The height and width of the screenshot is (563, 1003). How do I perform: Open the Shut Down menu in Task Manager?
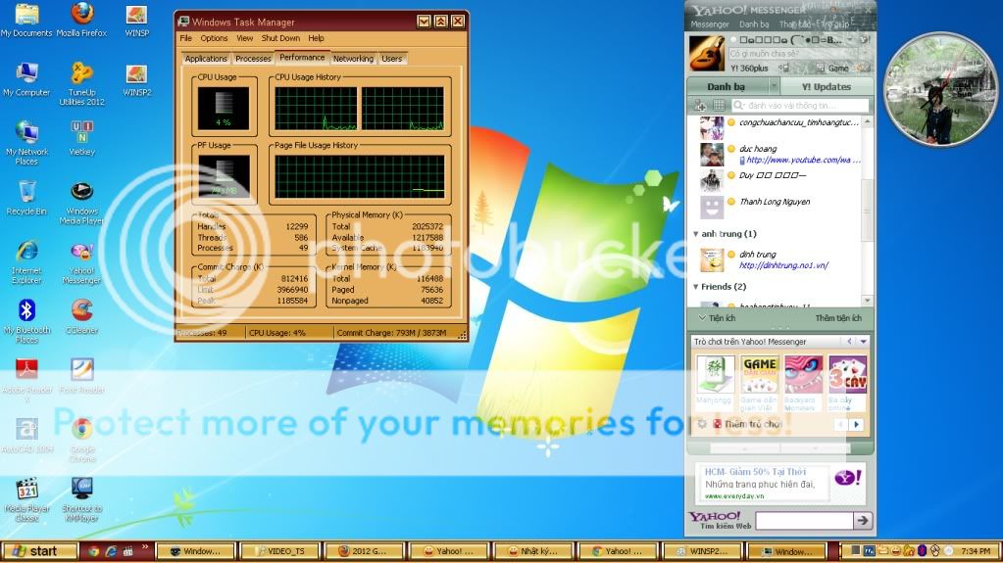[280, 38]
